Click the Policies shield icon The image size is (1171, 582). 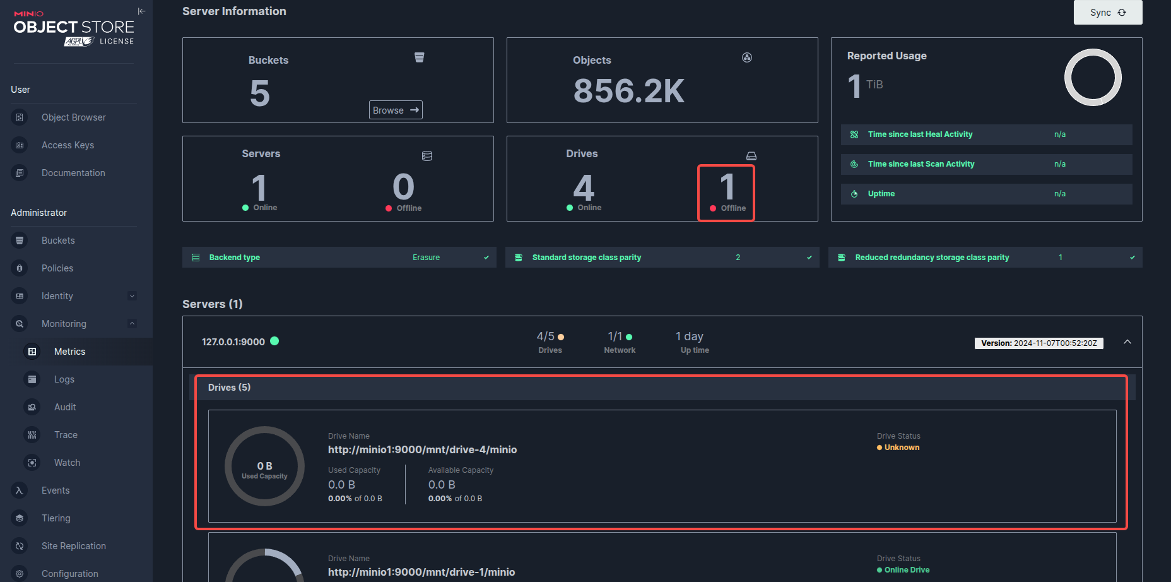click(20, 268)
